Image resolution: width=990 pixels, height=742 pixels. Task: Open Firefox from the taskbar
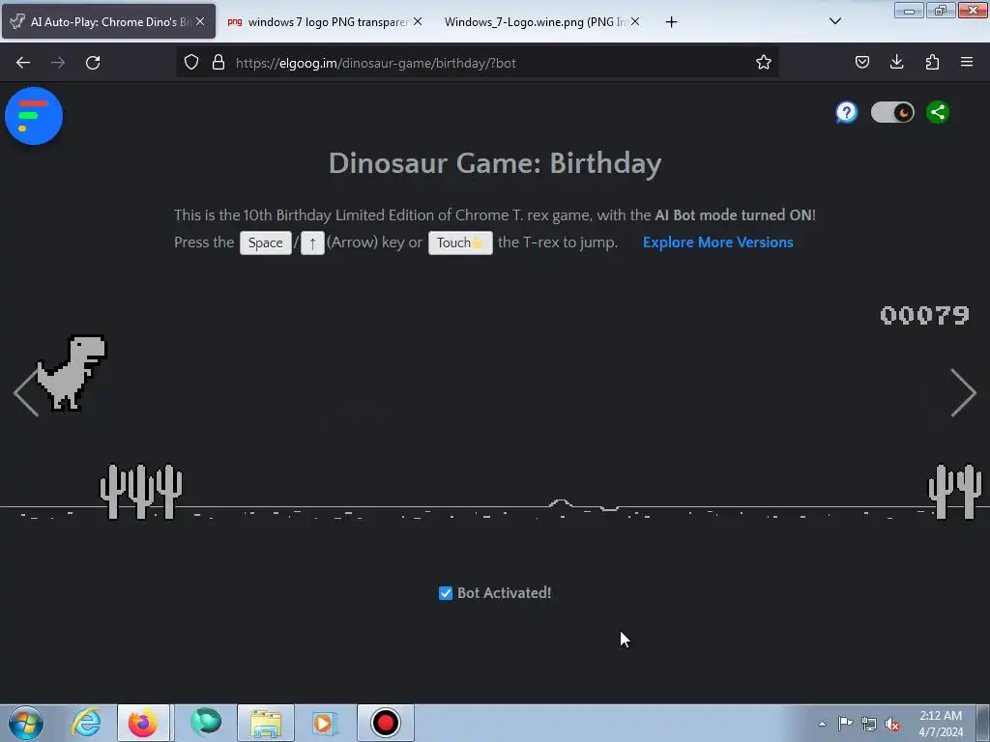coord(143,723)
